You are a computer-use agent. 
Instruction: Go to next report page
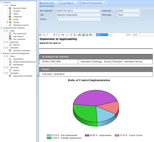(x=59, y=35)
